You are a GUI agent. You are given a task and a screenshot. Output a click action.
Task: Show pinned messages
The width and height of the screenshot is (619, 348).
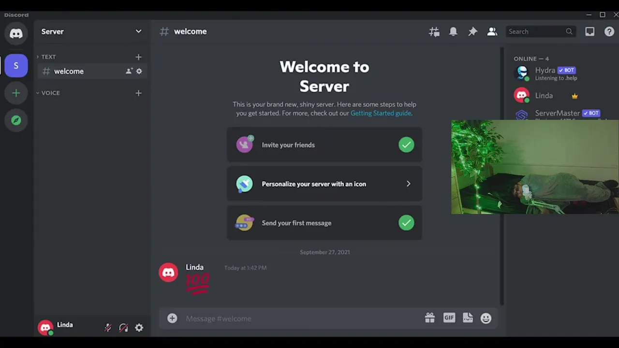[x=472, y=32]
